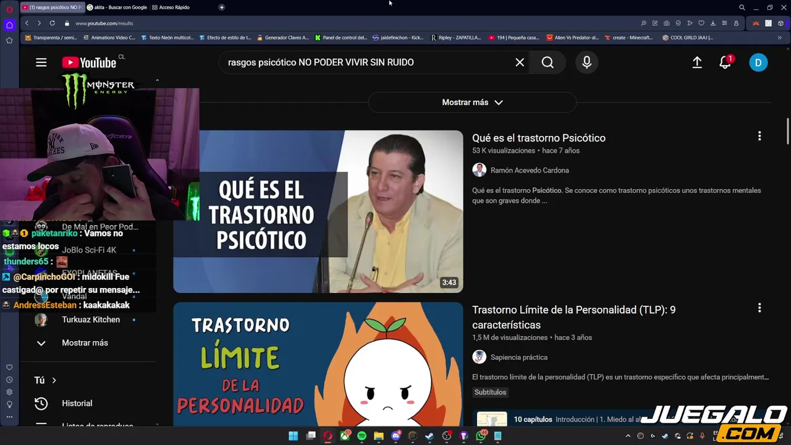Show hidden system tray icons chevron
791x445 pixels.
point(628,436)
